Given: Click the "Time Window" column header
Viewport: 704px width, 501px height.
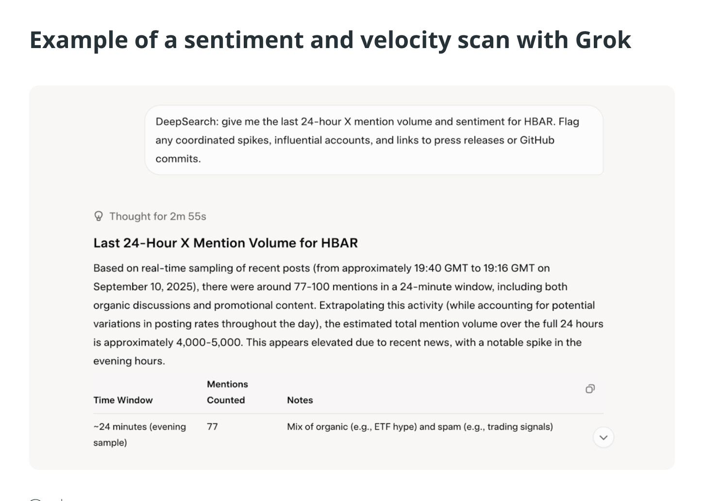Looking at the screenshot, I should point(123,400).
